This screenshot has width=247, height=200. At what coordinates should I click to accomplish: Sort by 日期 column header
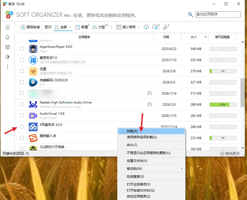(x=166, y=37)
